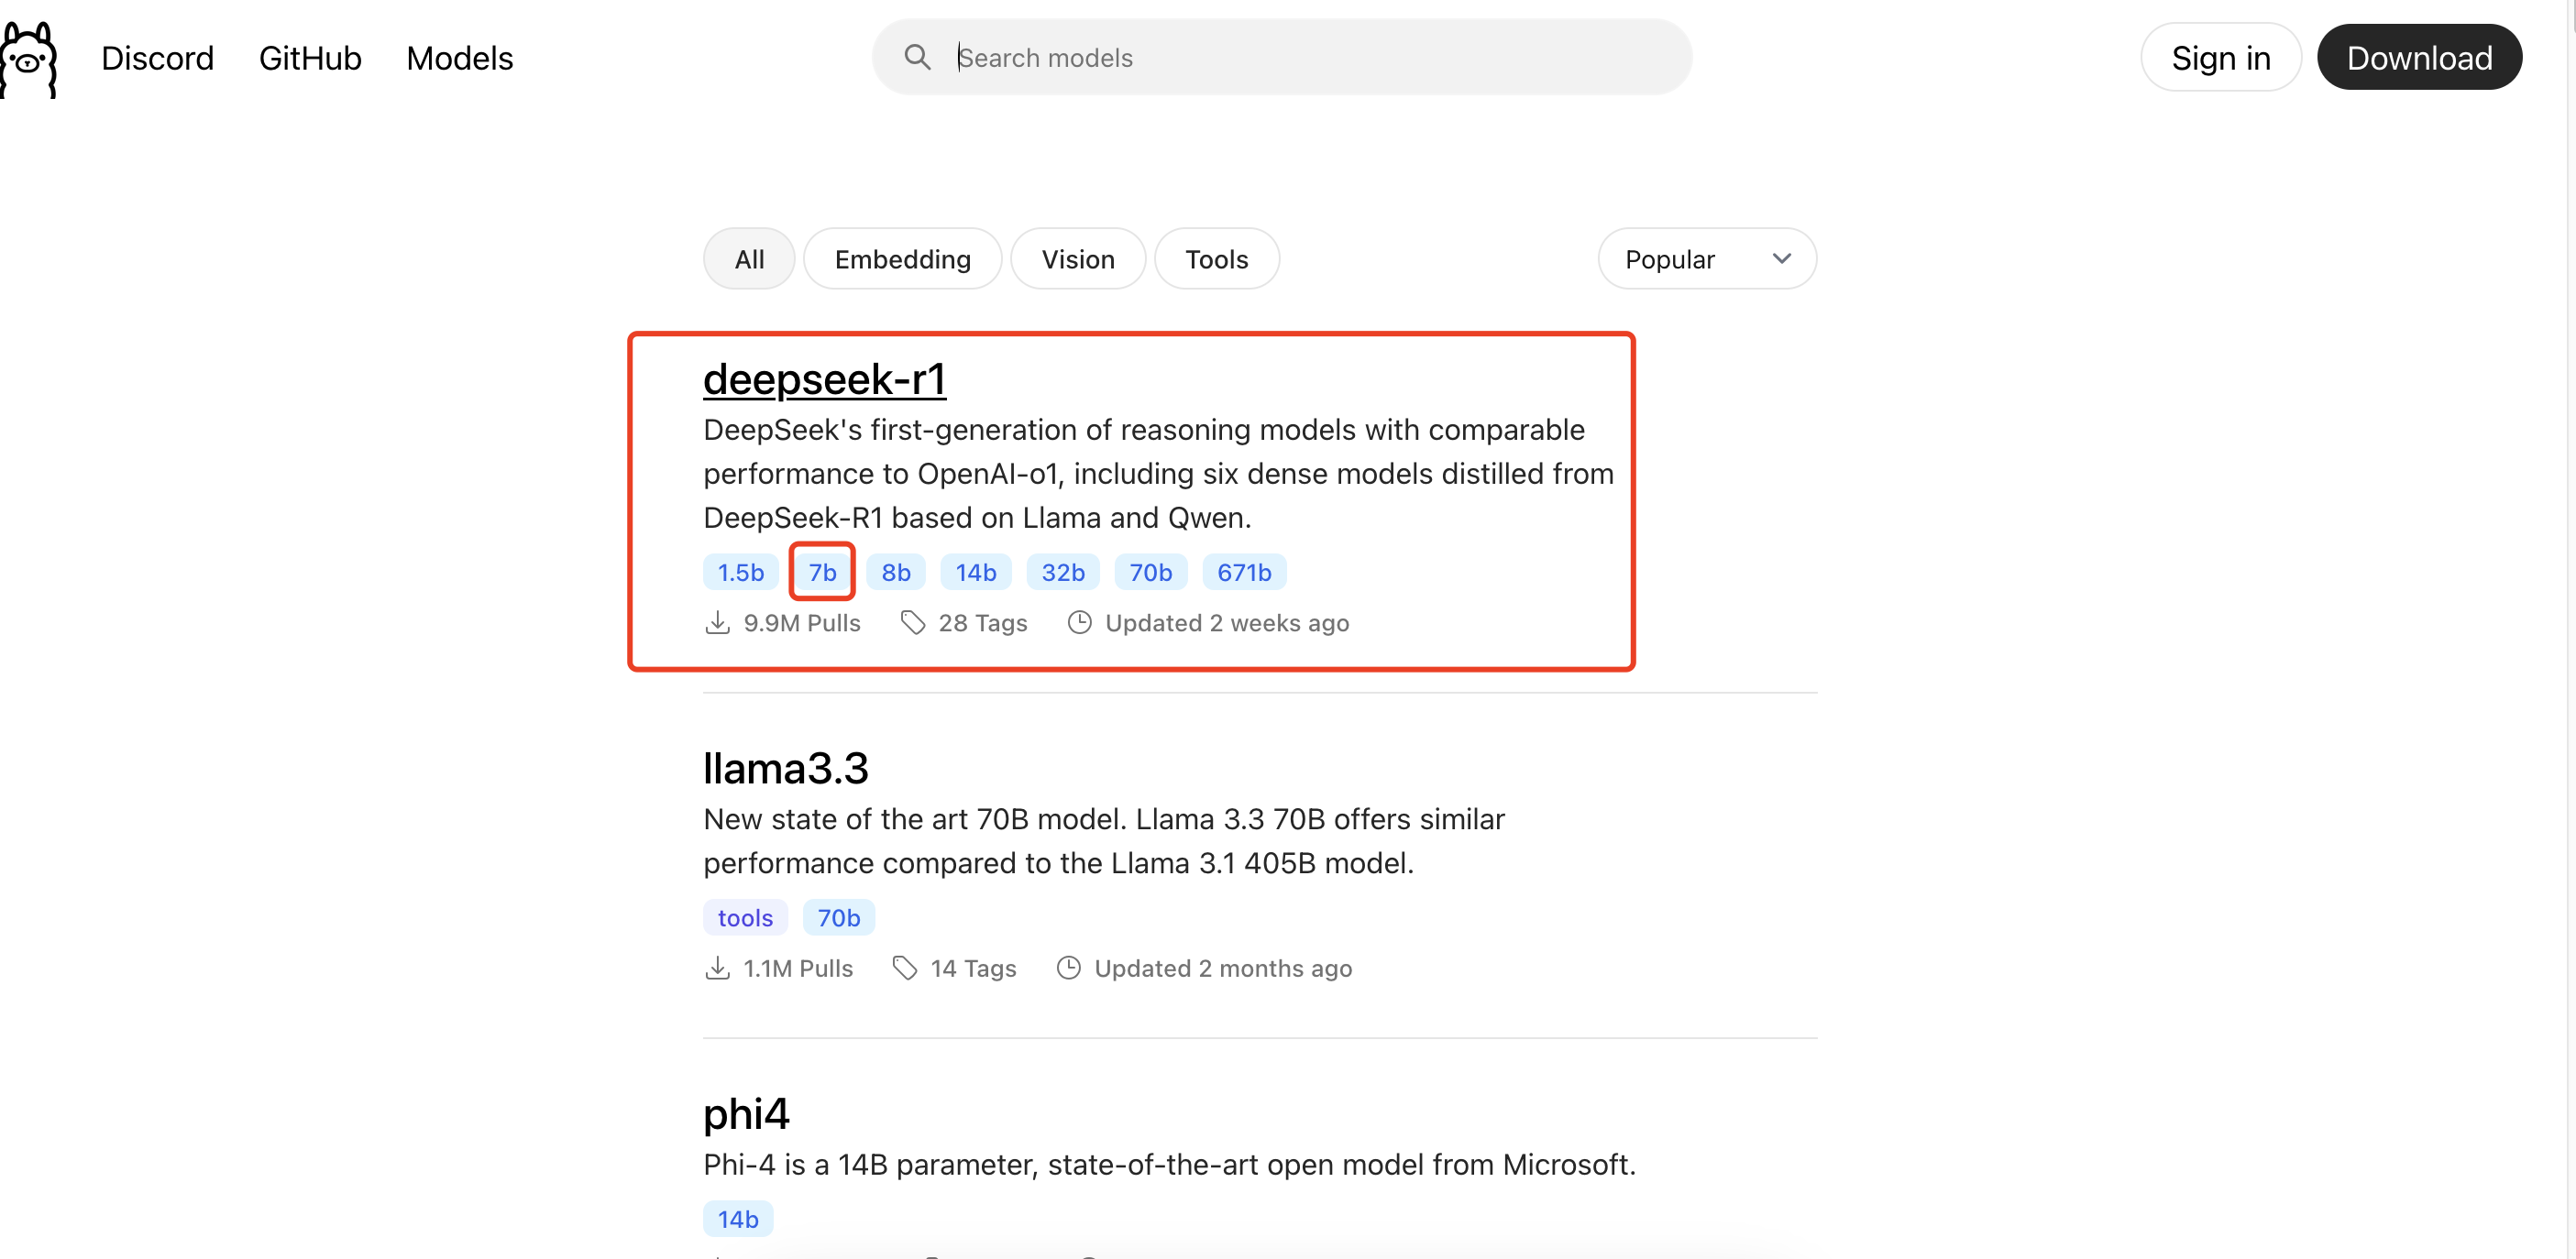Click the deepseek-r1 updated clock icon
This screenshot has width=2576, height=1259.
1079,622
